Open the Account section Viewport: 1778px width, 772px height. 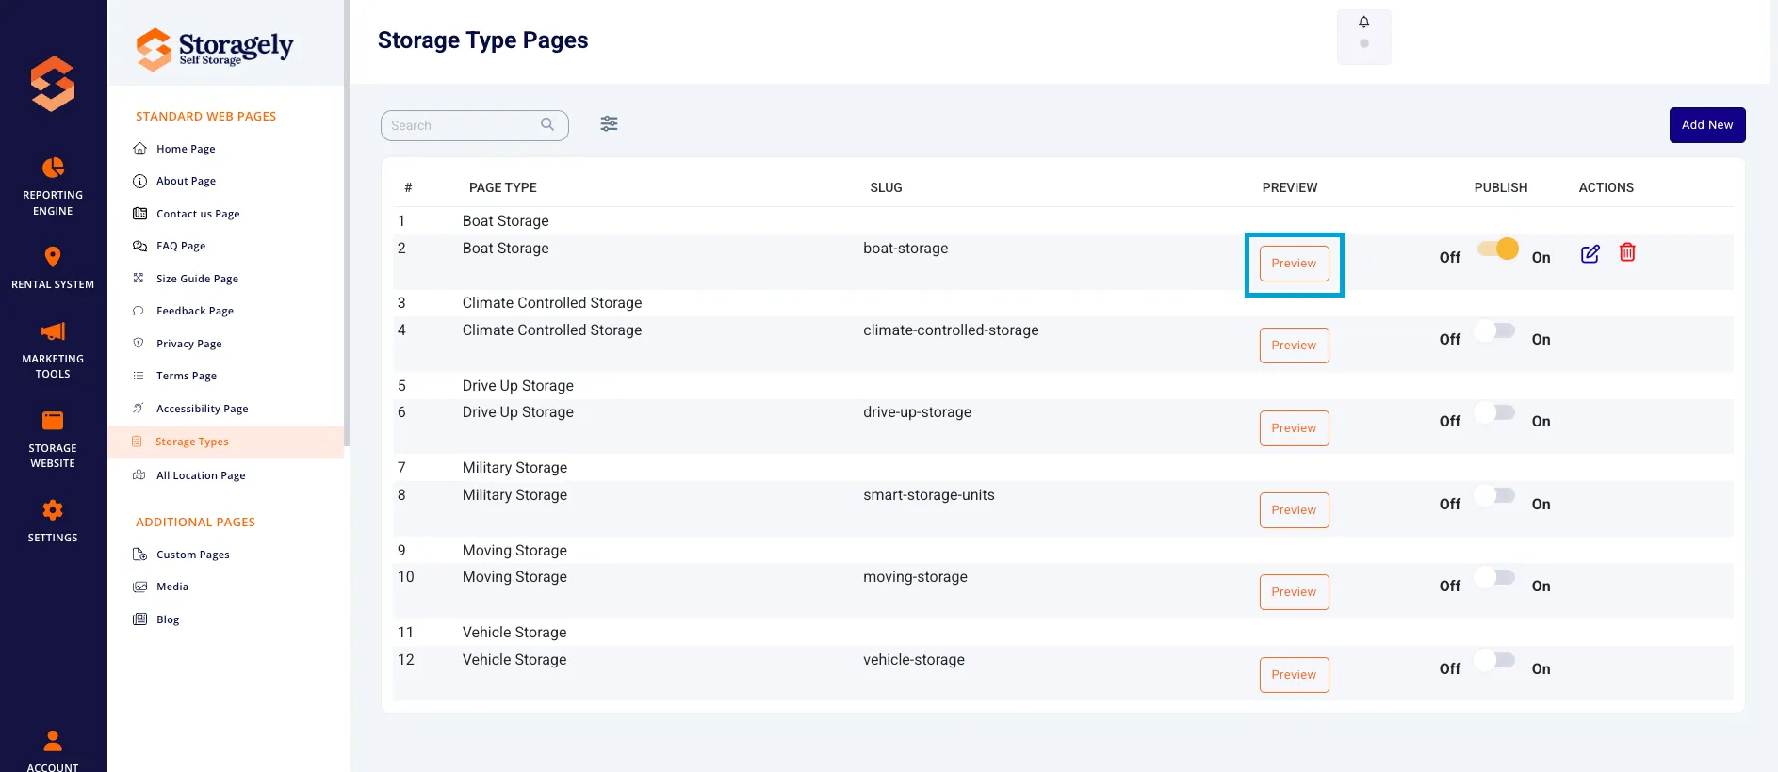(53, 751)
